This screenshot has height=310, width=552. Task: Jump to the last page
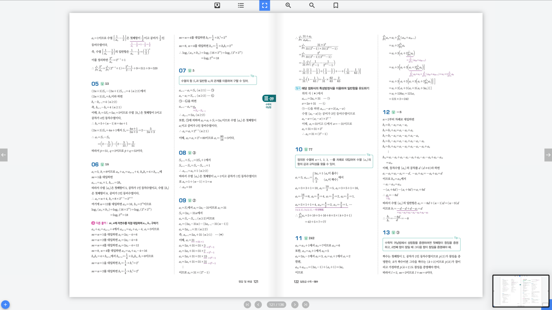coord(306,304)
